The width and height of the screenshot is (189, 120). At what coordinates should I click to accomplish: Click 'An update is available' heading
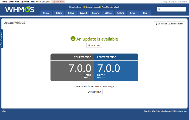[x=97, y=39]
